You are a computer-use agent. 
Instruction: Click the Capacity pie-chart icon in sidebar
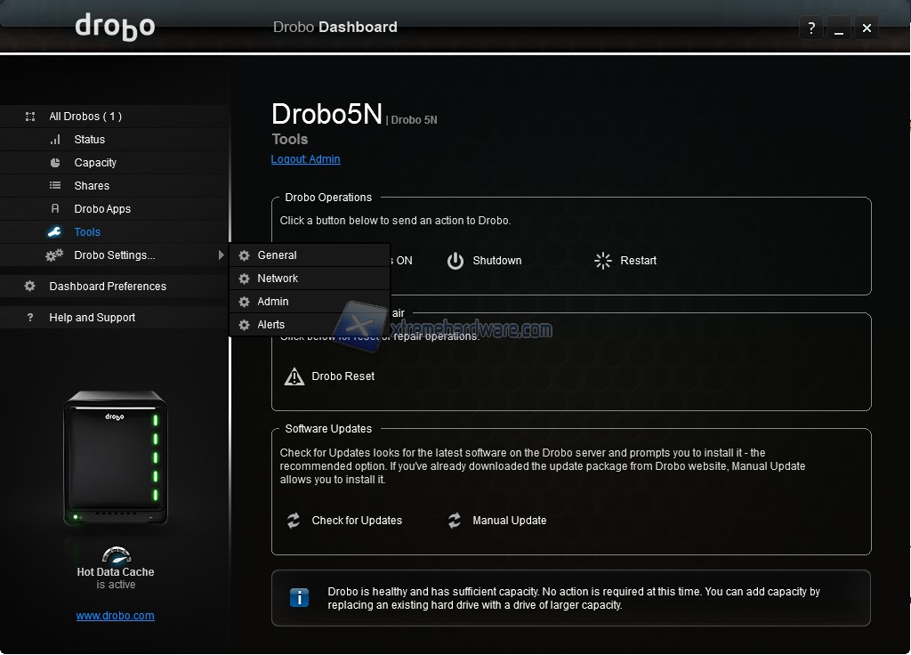click(x=55, y=163)
